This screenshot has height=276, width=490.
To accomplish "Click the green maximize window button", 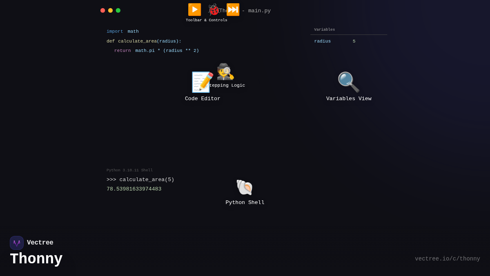I will pos(118,10).
